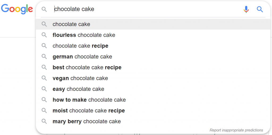Select moist chocolate cake recipe suggestion
The width and height of the screenshot is (272, 135).
pyautogui.click(x=153, y=111)
